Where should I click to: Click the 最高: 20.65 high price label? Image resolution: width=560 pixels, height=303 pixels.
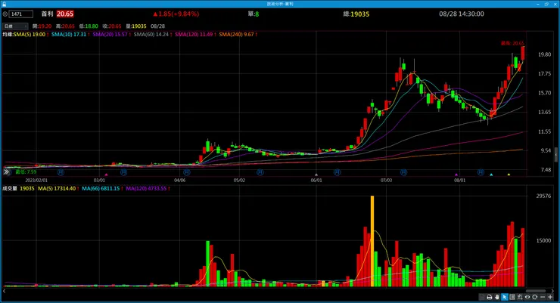(x=512, y=43)
